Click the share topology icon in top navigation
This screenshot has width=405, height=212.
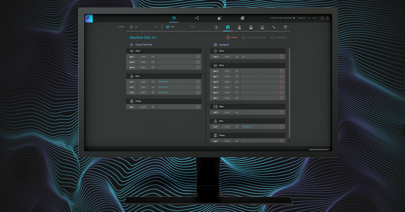point(197,18)
